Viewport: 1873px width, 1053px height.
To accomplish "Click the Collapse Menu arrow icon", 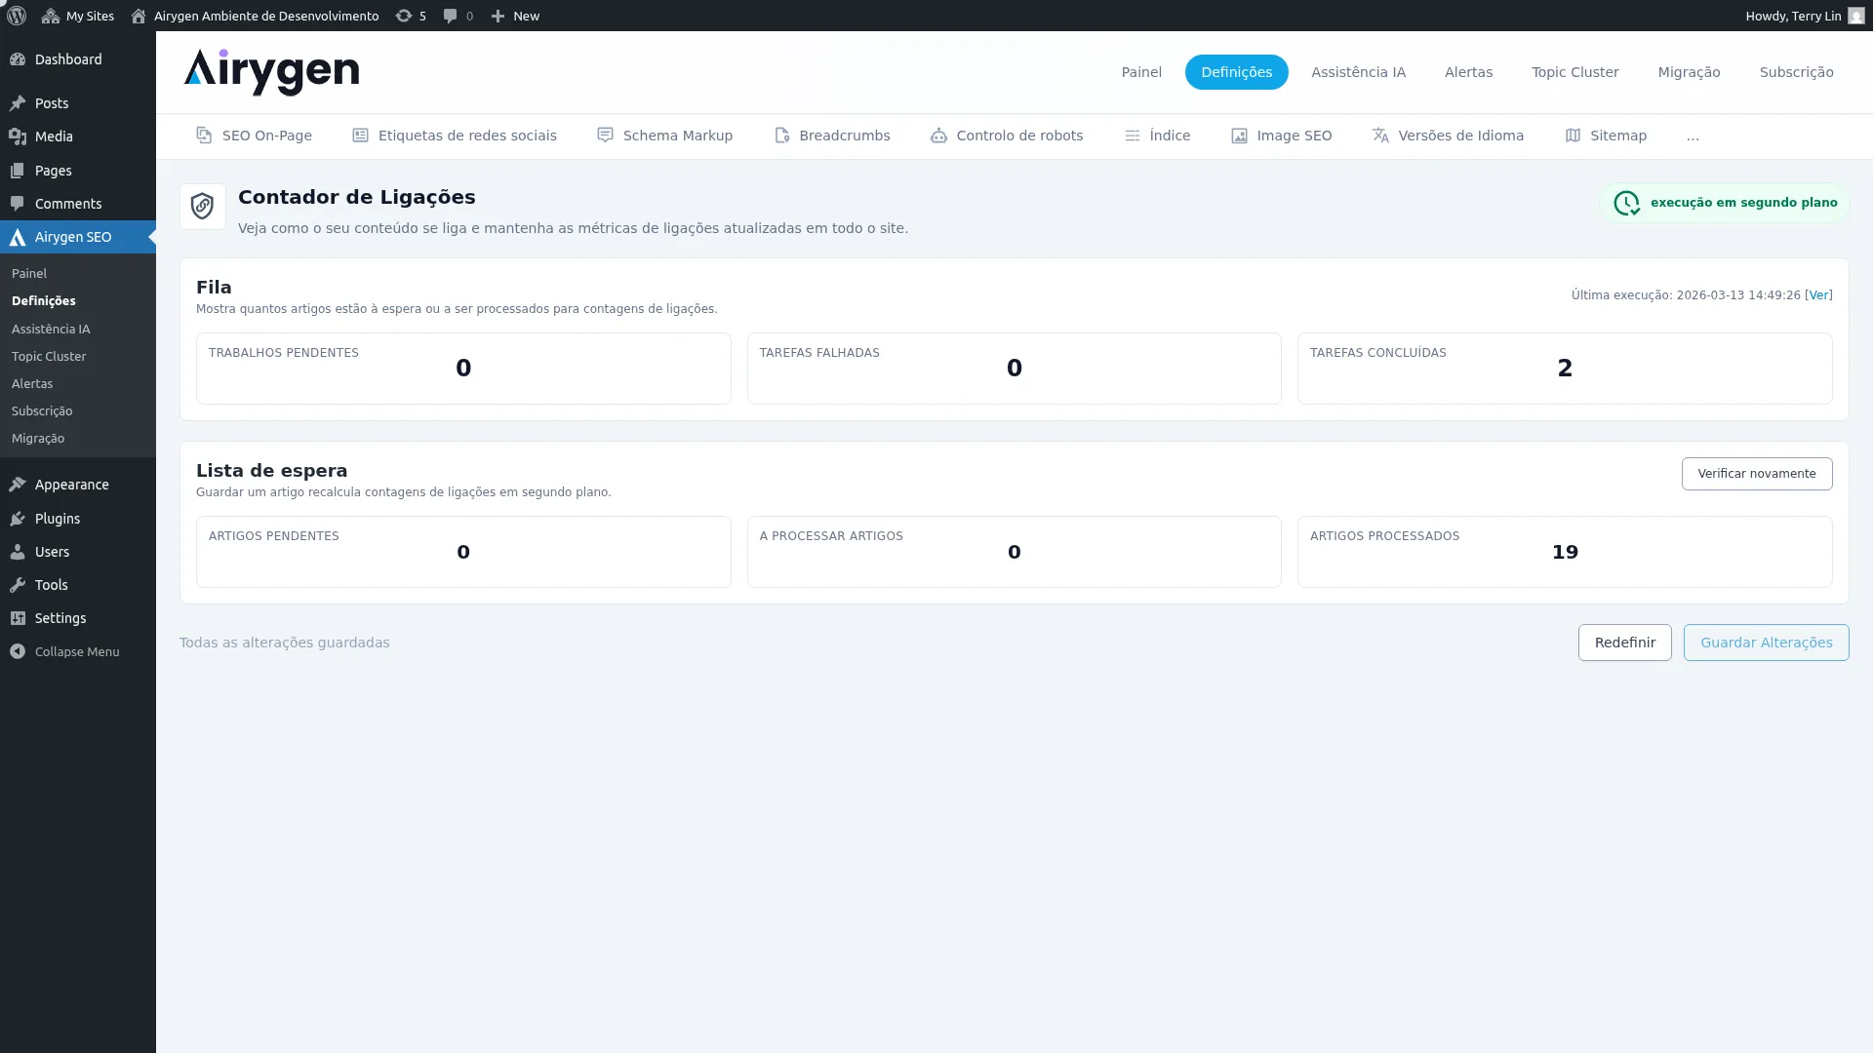I will click(18, 651).
